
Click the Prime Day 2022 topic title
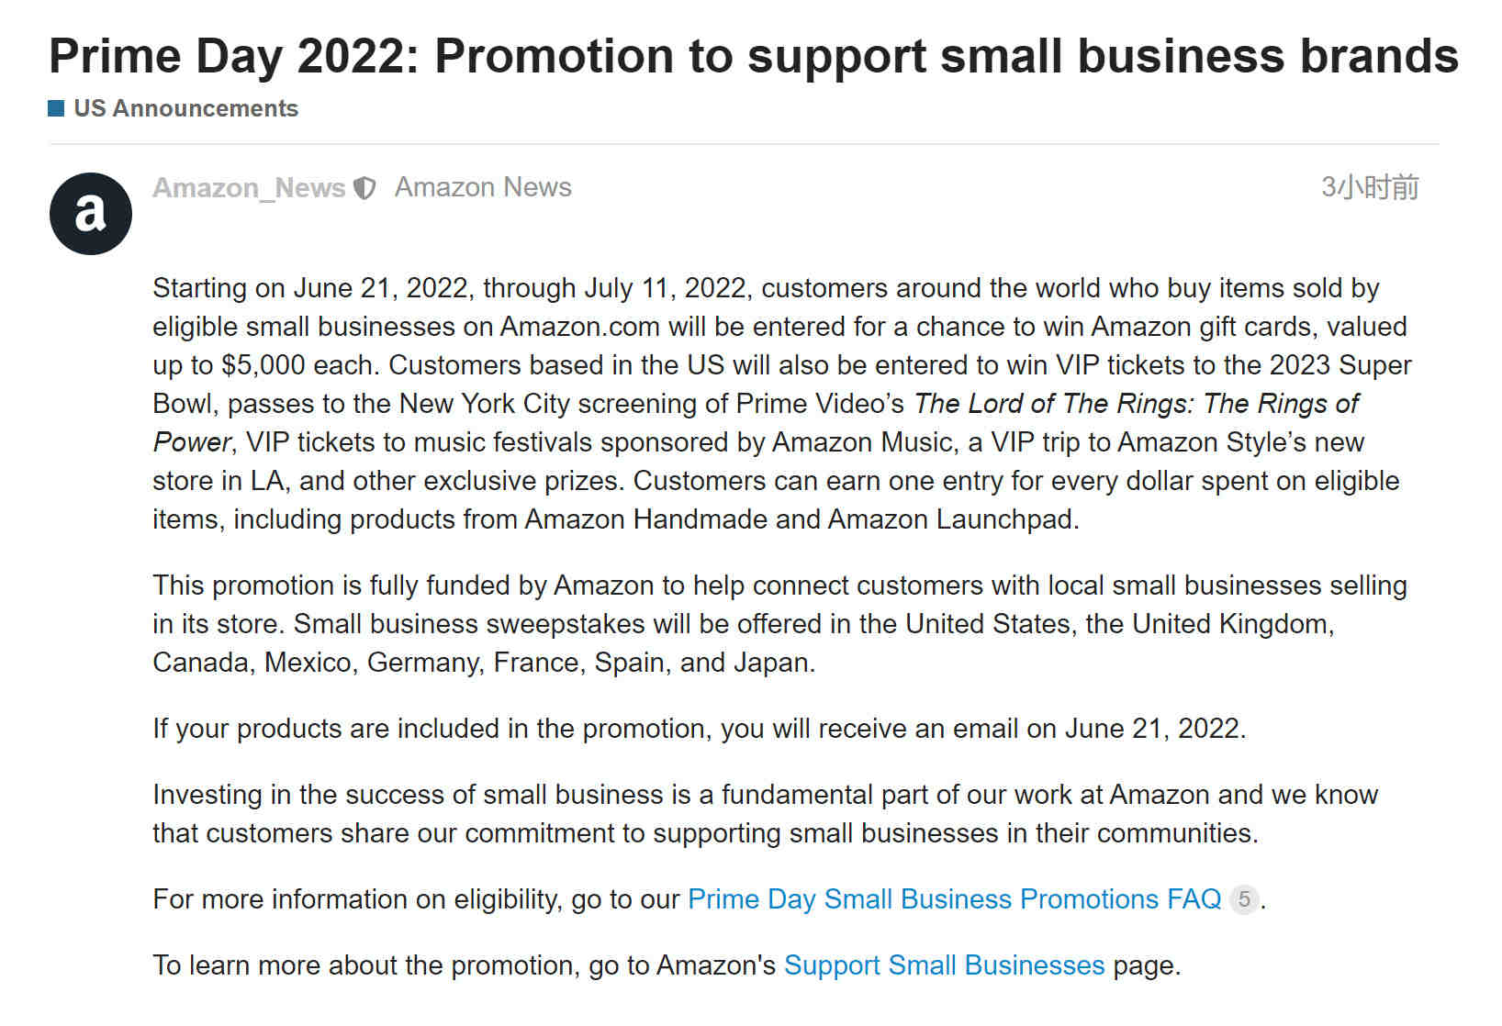coord(754,56)
